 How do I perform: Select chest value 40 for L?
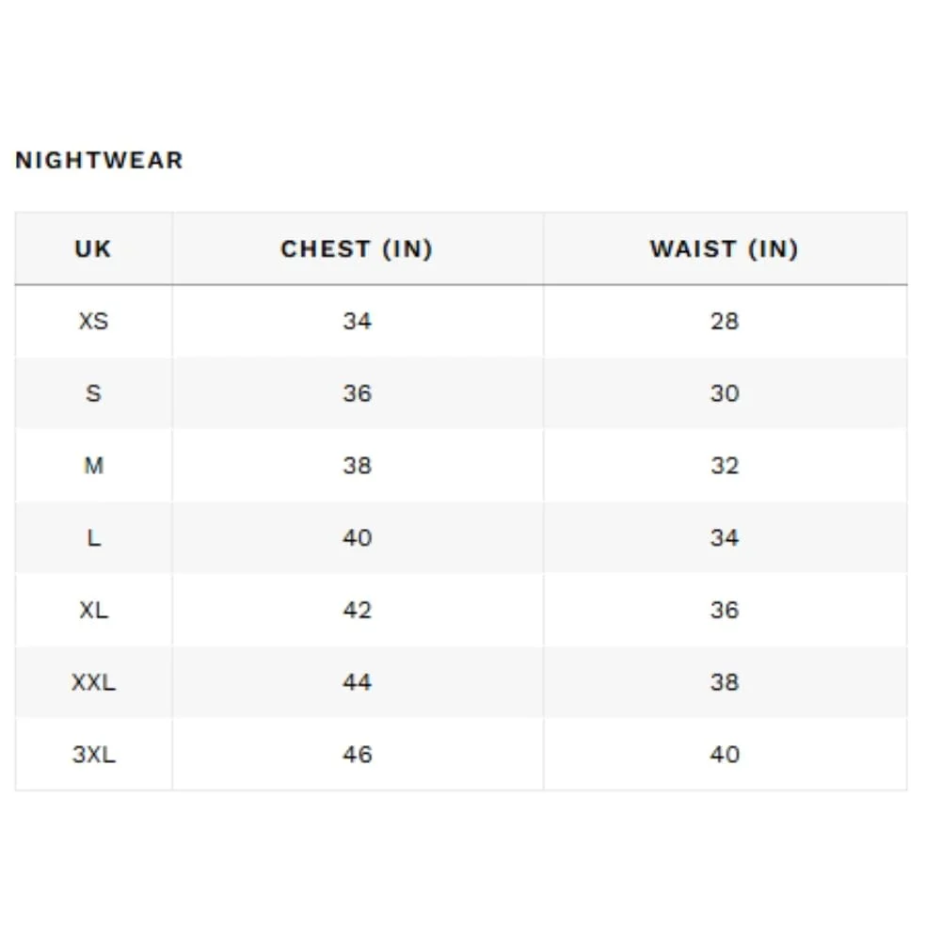coord(358,537)
